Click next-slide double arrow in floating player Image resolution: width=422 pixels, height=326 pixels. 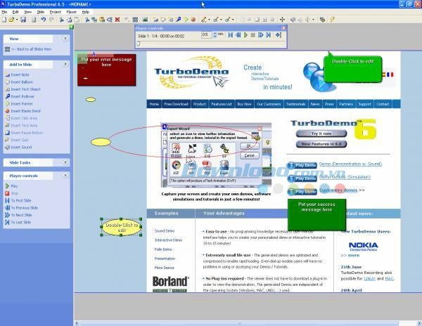(260, 35)
